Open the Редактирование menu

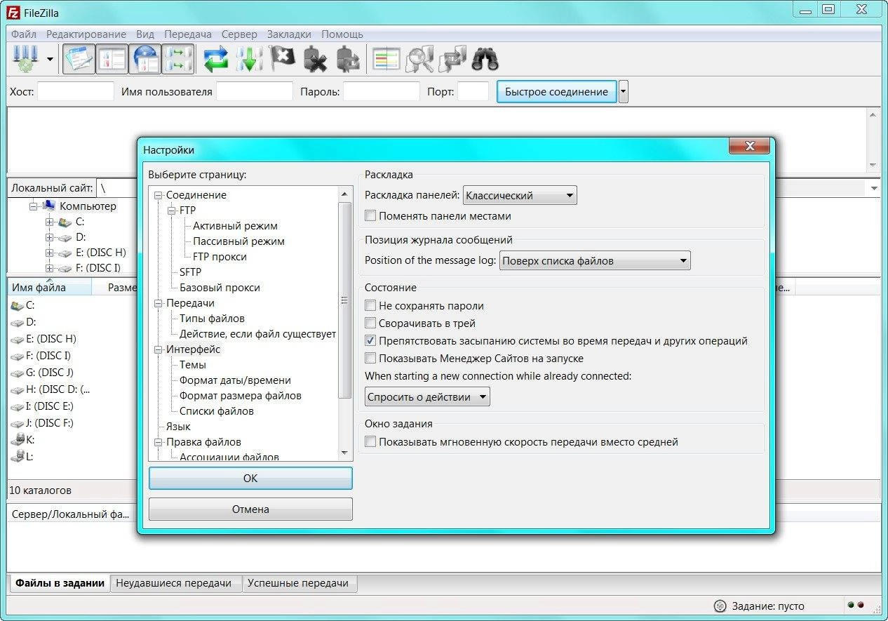(86, 34)
